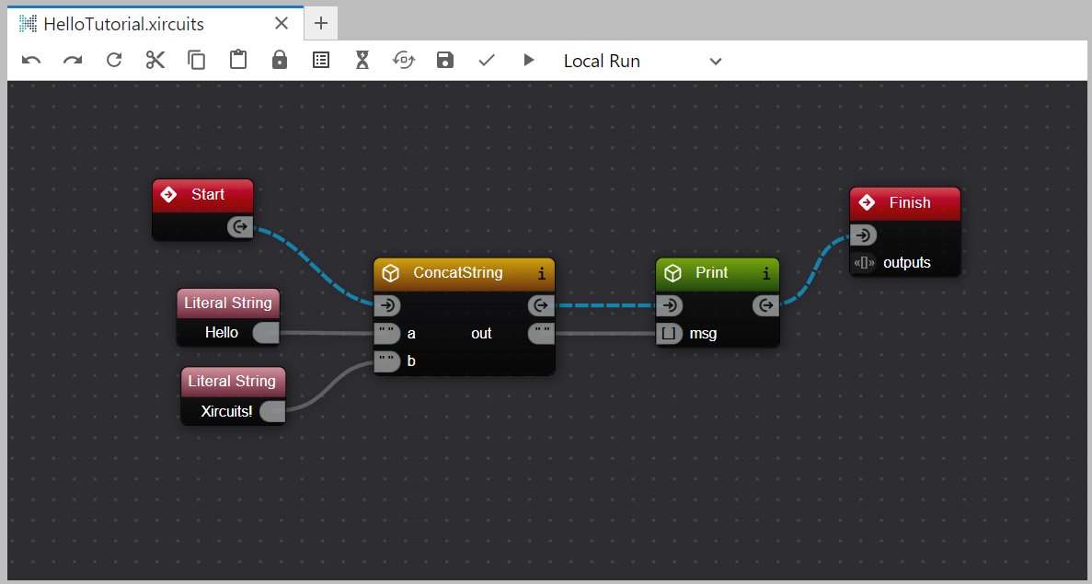Click the Finish node's diamond arrow icon

(867, 202)
